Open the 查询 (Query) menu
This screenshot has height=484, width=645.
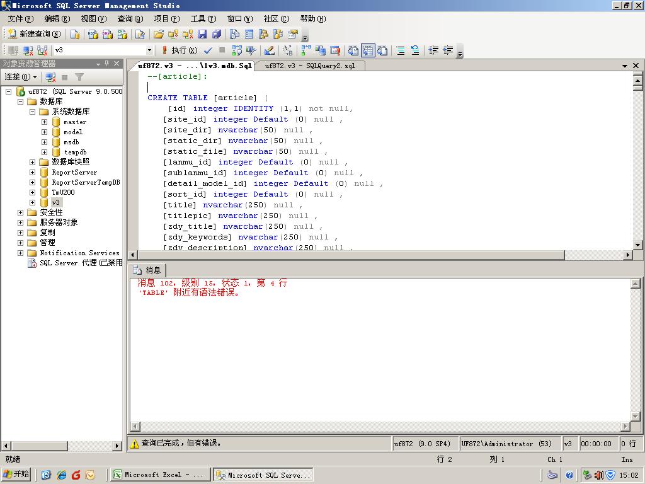tap(130, 18)
